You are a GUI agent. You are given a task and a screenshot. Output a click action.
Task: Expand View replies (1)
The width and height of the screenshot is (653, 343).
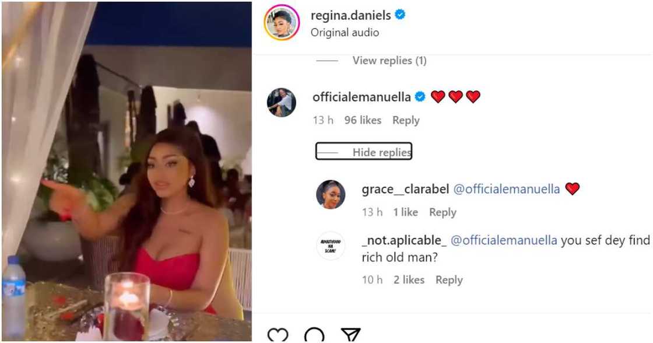(389, 60)
